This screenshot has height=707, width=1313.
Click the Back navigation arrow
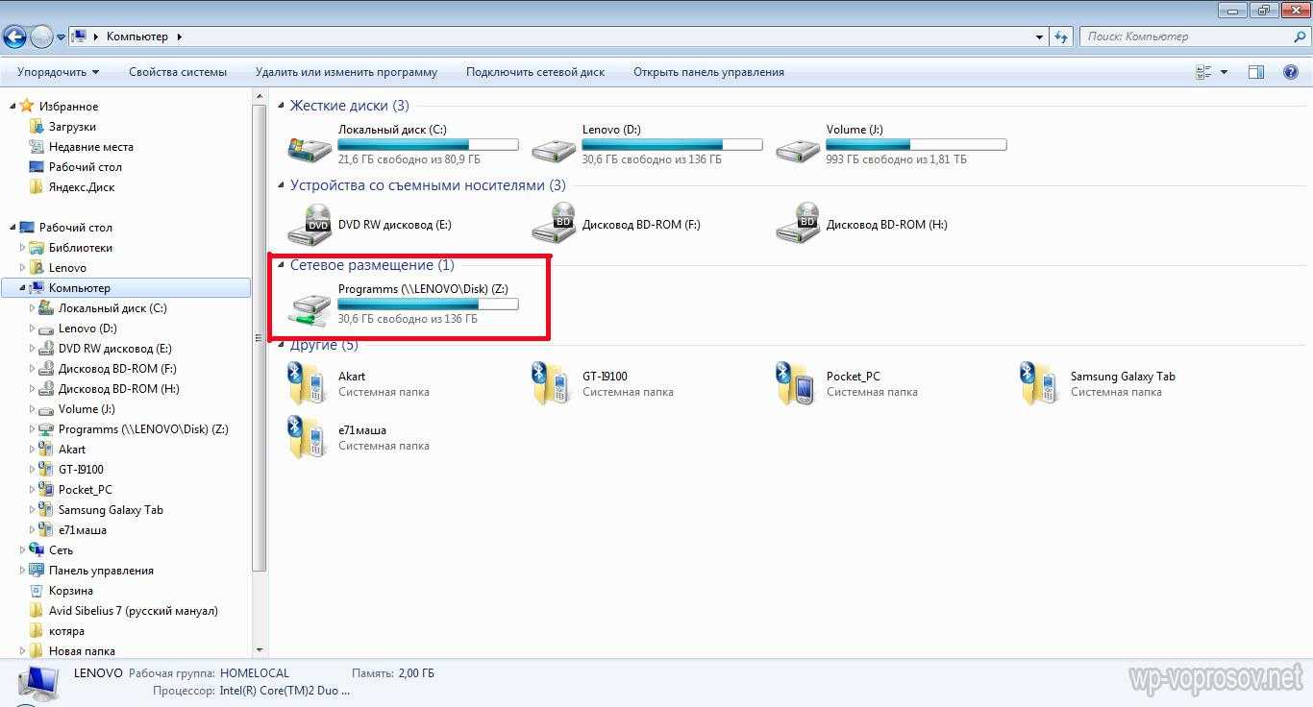(15, 37)
